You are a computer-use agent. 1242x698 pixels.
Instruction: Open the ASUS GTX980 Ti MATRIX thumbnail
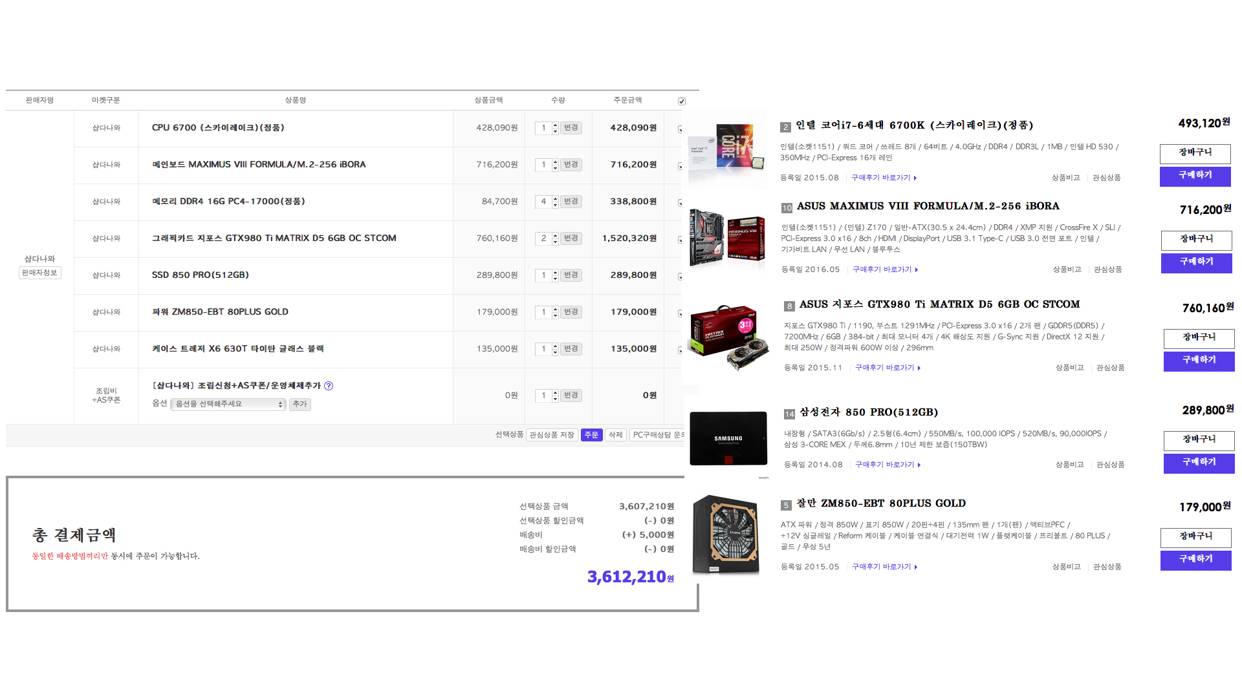click(x=729, y=337)
